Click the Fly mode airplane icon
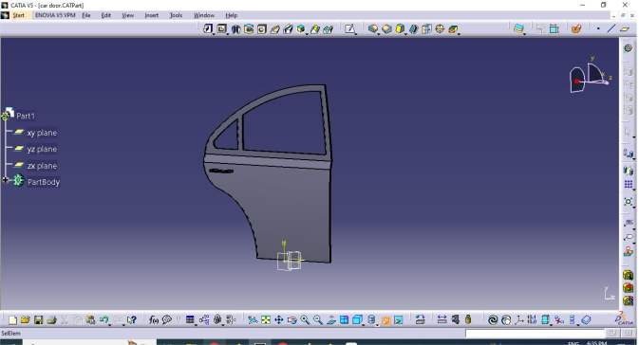 click(x=253, y=320)
